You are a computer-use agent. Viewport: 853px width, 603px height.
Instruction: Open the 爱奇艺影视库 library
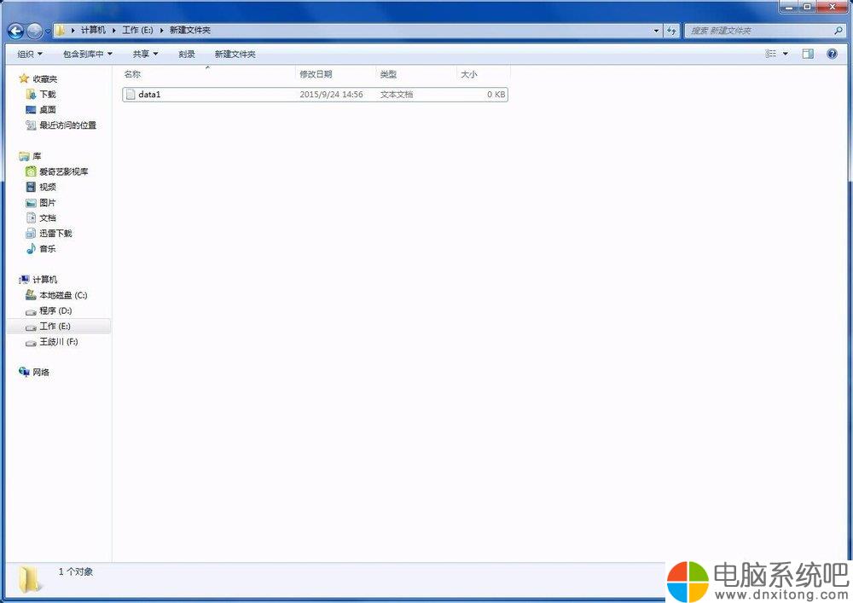tap(63, 171)
